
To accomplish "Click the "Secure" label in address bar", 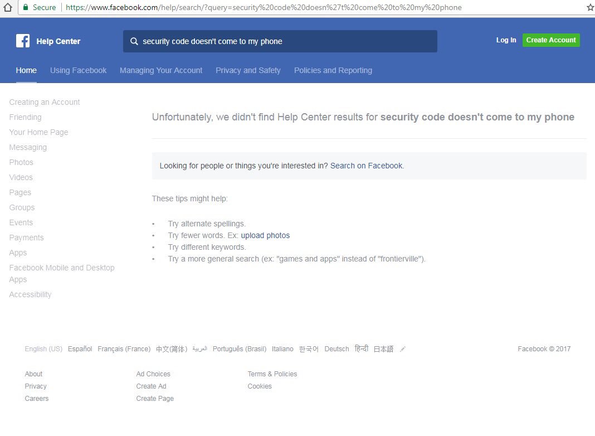I will point(45,7).
